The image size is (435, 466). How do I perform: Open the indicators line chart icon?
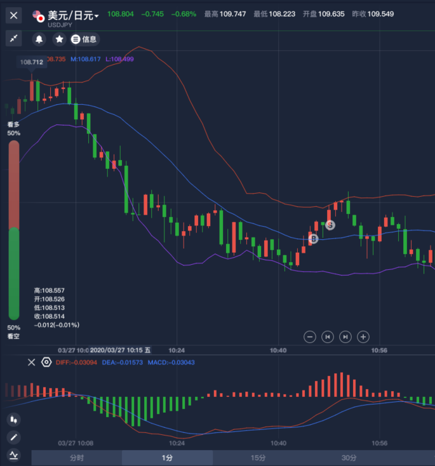pyautogui.click(x=14, y=455)
